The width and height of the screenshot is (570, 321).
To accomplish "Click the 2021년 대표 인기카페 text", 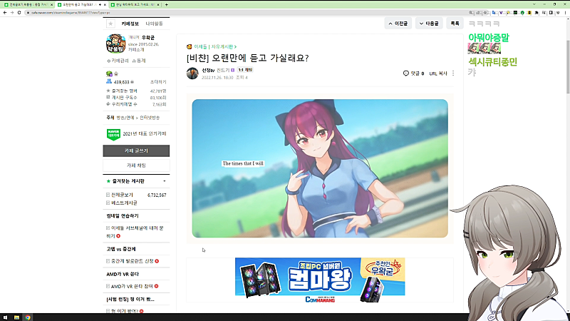I will click(x=145, y=134).
